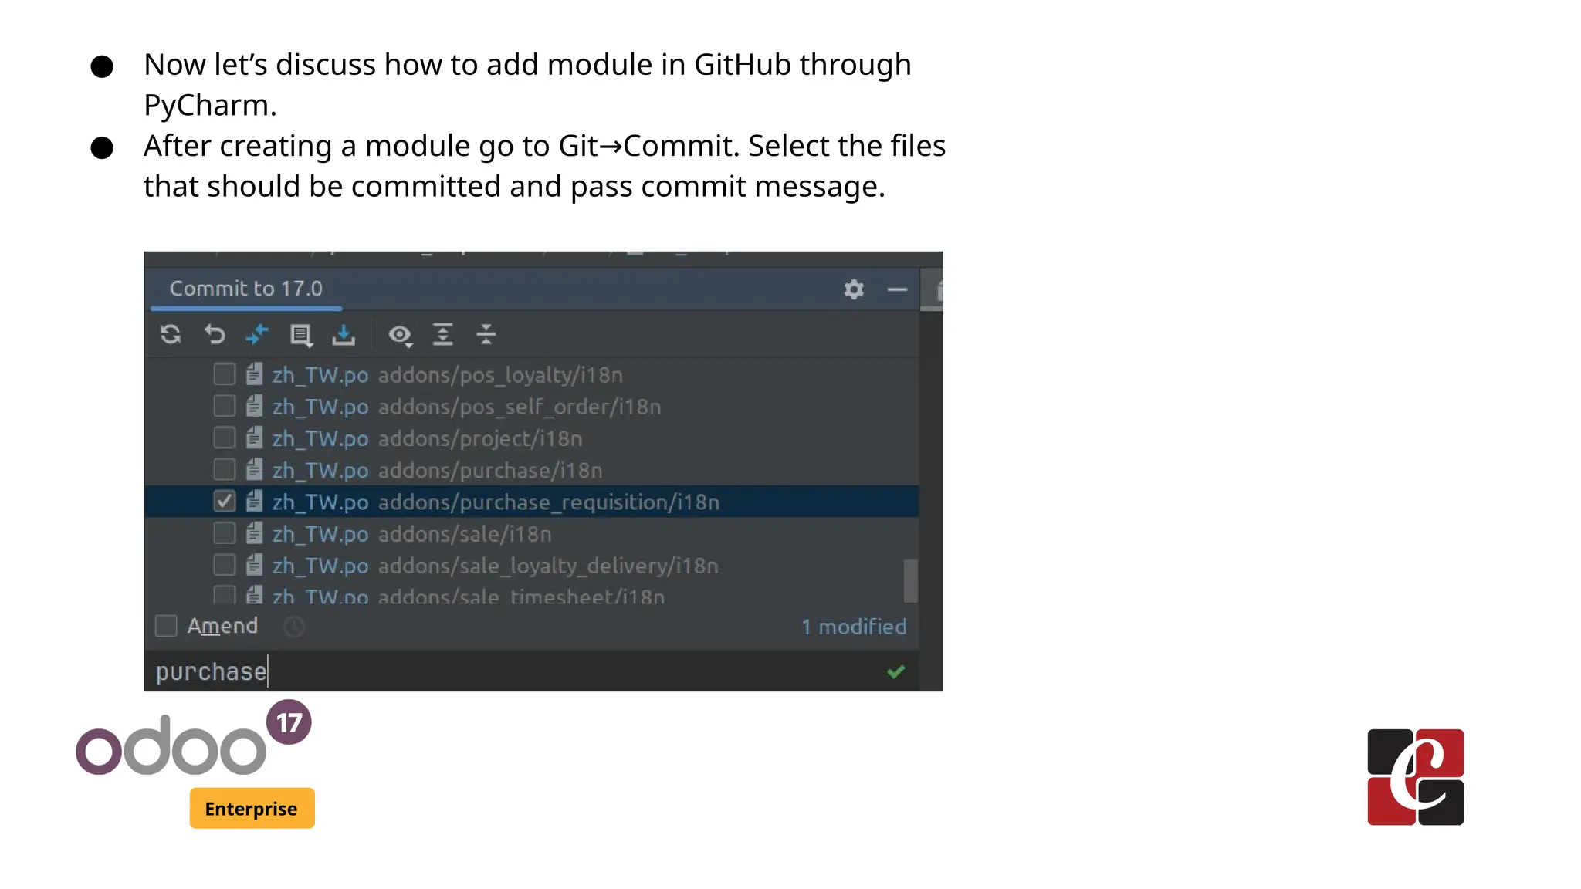Enable the Amend checkbox
1581x889 pixels.
pyautogui.click(x=166, y=626)
